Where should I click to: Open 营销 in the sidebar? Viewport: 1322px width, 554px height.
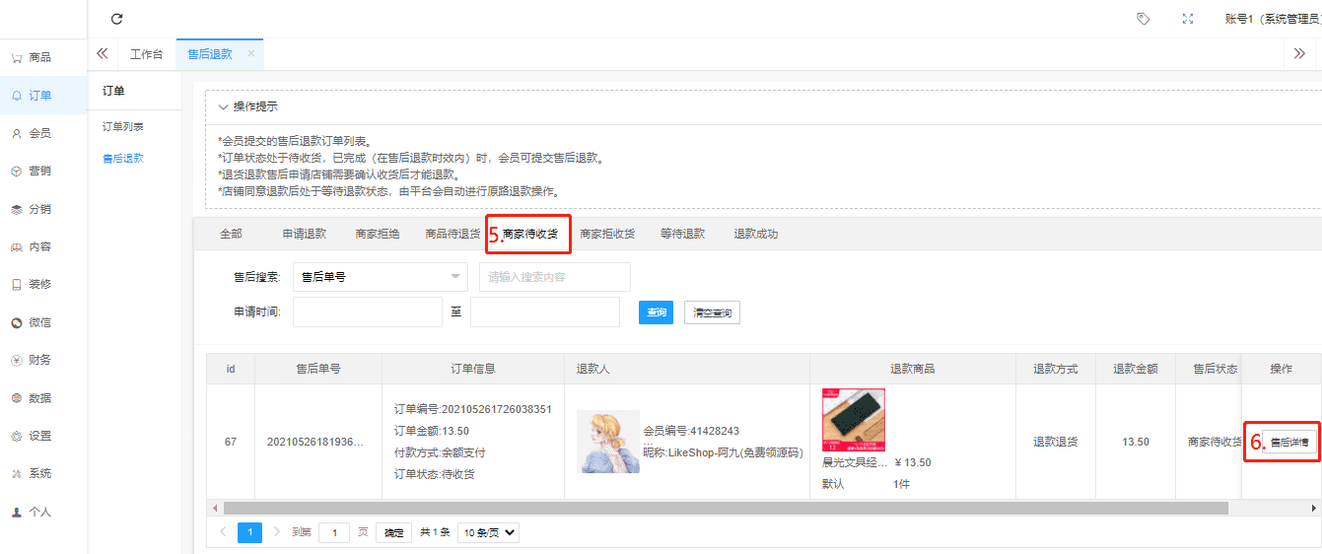point(39,171)
